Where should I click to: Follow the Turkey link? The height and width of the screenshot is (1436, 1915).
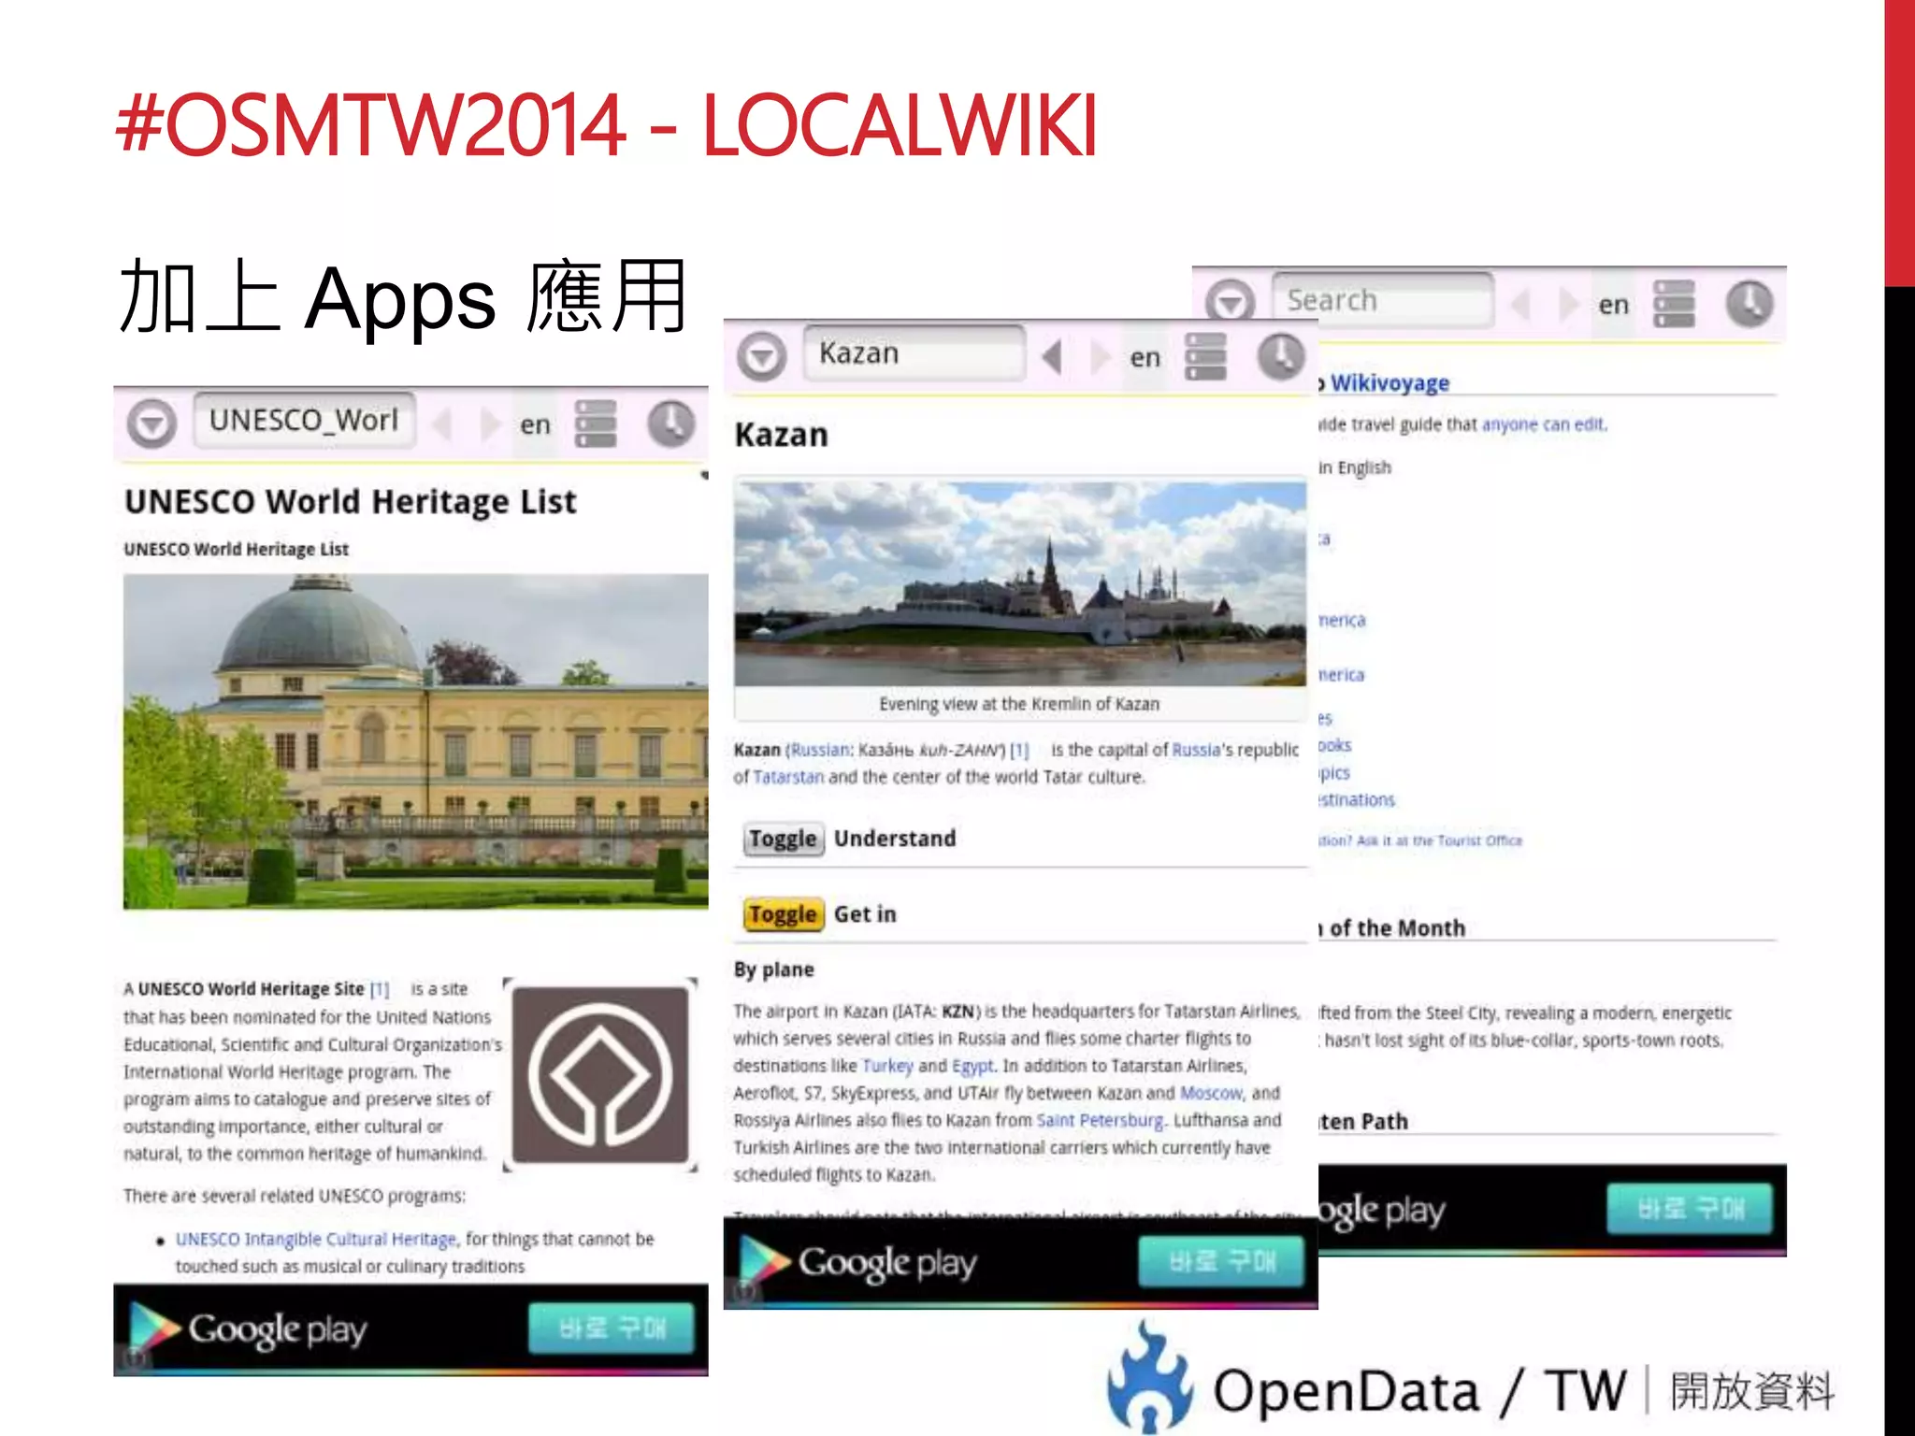point(887,1066)
